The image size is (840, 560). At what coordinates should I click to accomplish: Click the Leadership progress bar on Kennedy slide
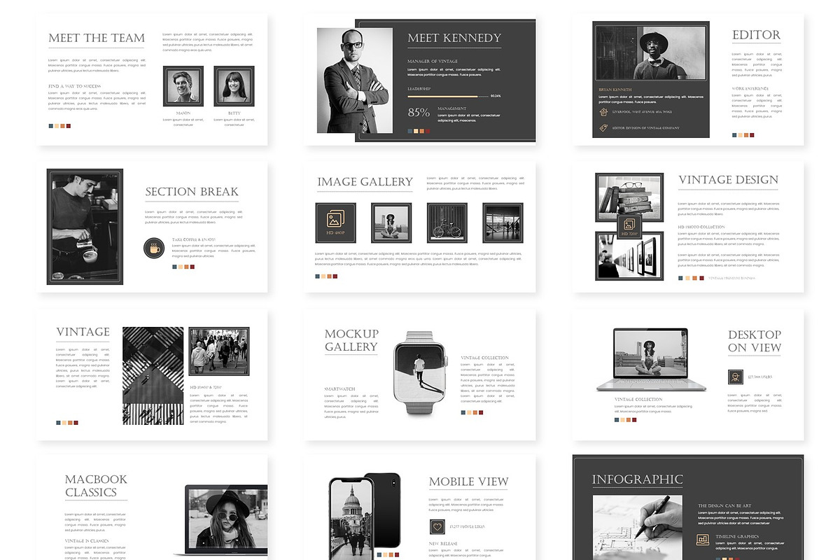tap(448, 96)
